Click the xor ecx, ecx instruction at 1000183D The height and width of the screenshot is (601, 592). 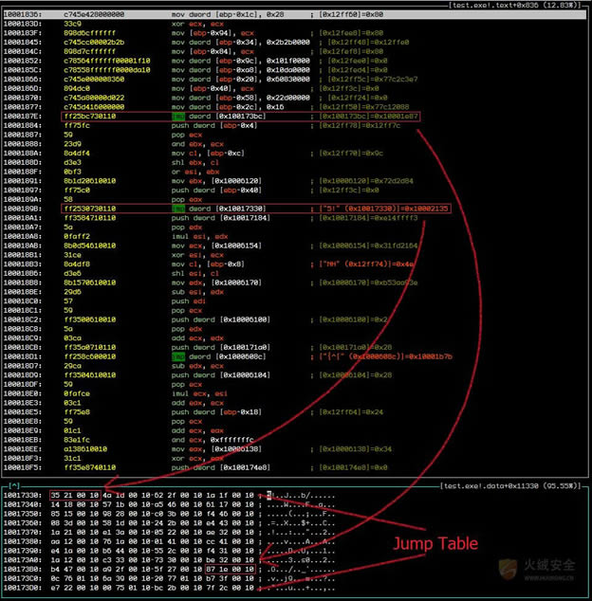[x=190, y=24]
